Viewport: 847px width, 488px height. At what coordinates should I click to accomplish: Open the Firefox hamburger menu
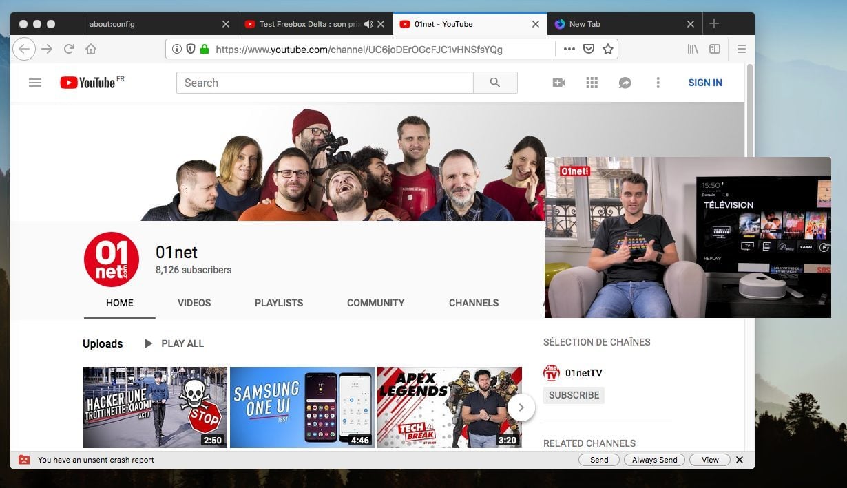(742, 49)
